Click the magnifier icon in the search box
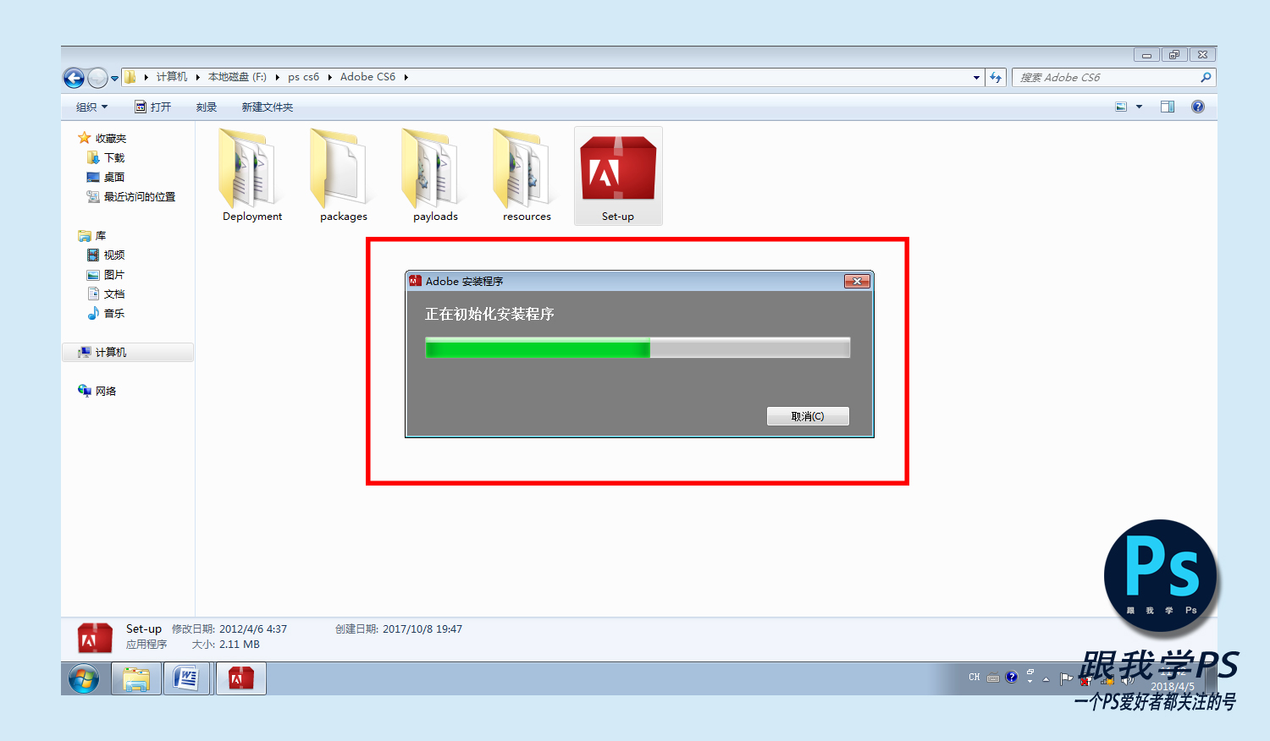 pyautogui.click(x=1206, y=78)
